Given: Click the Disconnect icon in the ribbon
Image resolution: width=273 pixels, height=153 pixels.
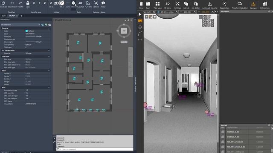Looking at the screenshot, I should coord(12,3).
